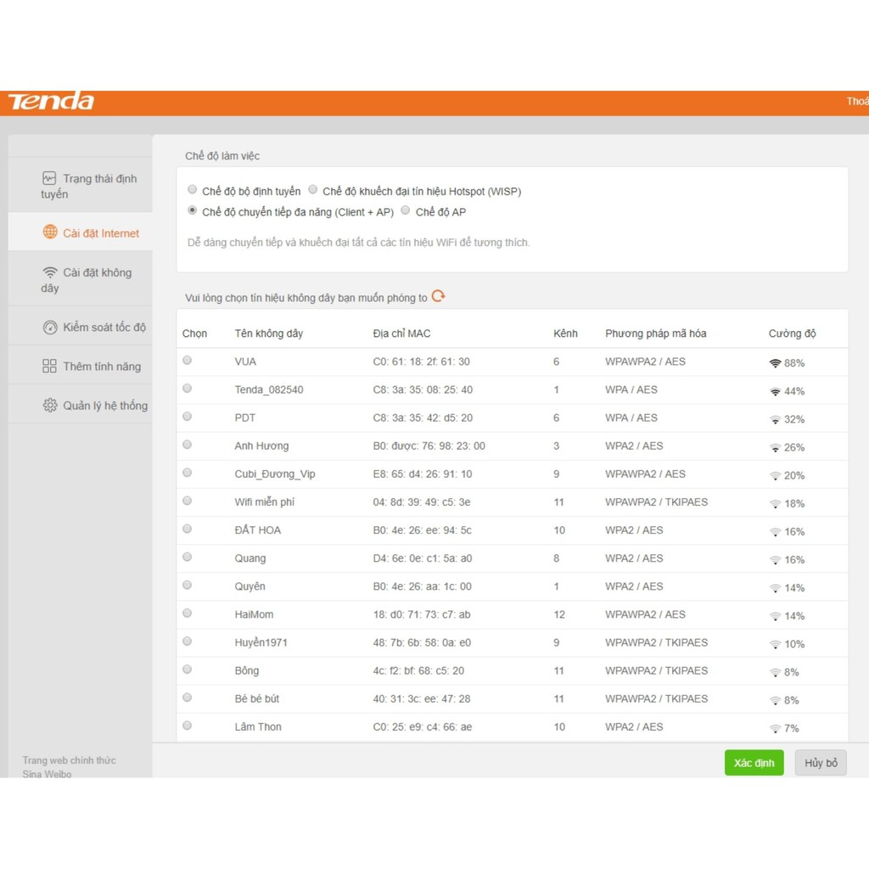Click the gear icon for Quản lý hệ thống
This screenshot has width=869, height=869.
(x=50, y=406)
